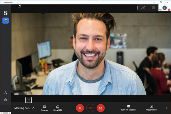Show the participants list

tap(143, 8)
